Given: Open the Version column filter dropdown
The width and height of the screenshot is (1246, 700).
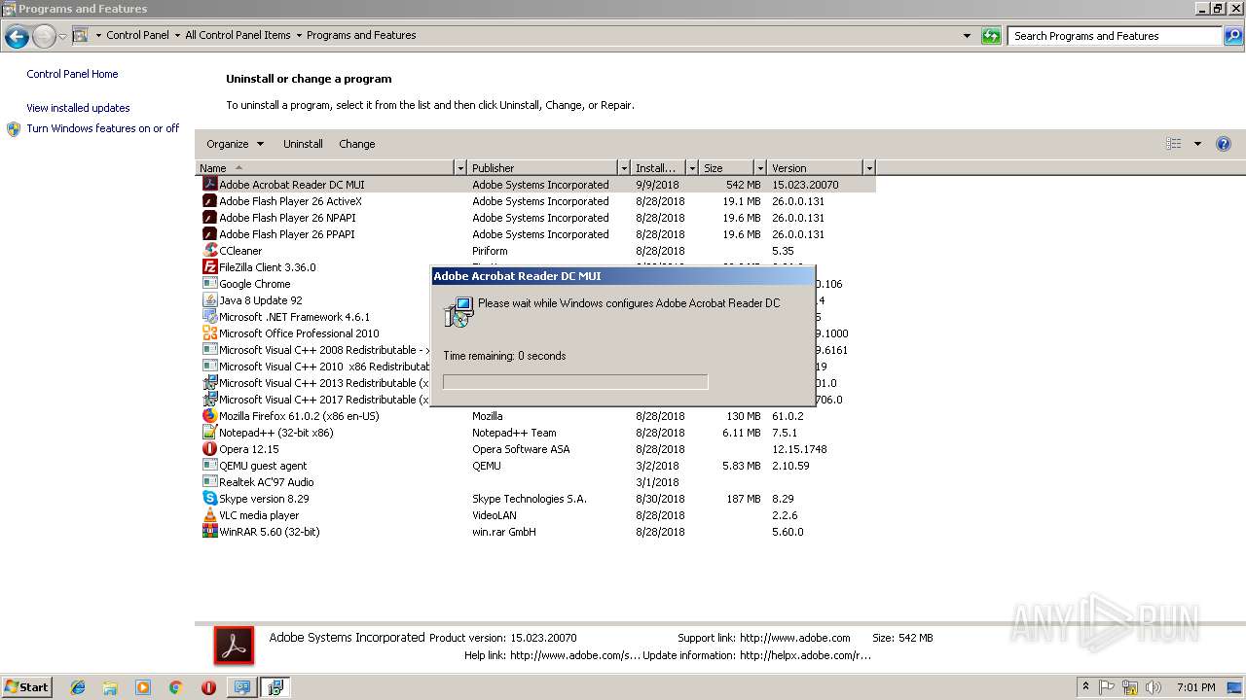Looking at the screenshot, I should (x=869, y=168).
